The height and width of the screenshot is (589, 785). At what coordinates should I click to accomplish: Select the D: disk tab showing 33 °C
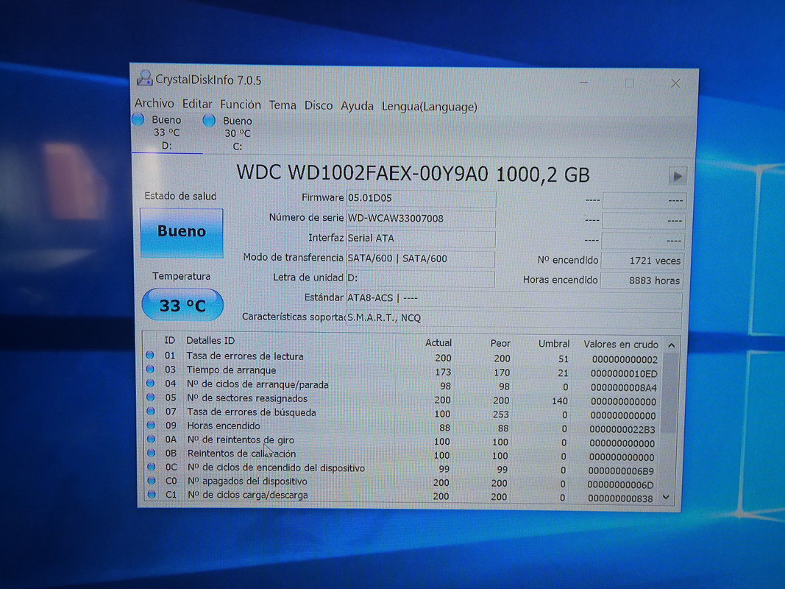tap(167, 133)
